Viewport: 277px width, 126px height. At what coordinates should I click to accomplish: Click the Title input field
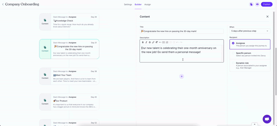[x=181, y=31]
